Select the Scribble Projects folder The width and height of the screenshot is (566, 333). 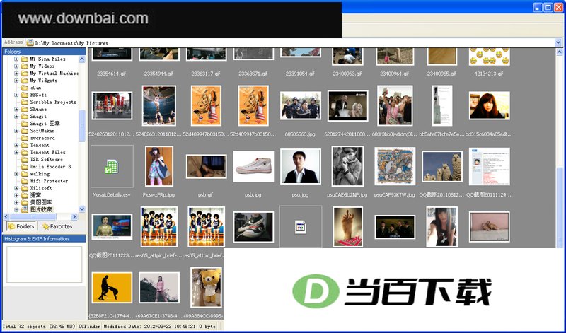pyautogui.click(x=52, y=102)
